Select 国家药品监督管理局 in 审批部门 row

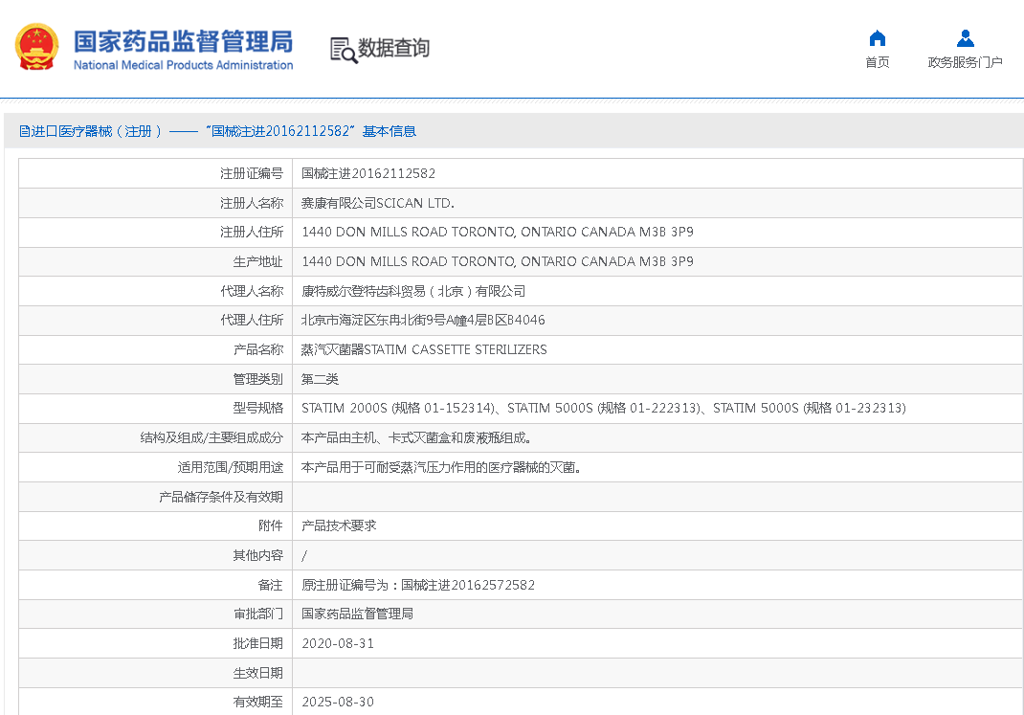(x=357, y=614)
